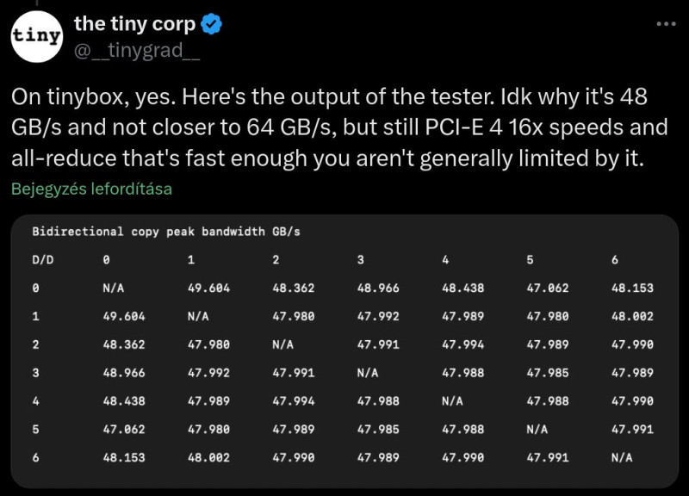The image size is (689, 496).
Task: Click column header 6 in table
Action: (x=615, y=260)
